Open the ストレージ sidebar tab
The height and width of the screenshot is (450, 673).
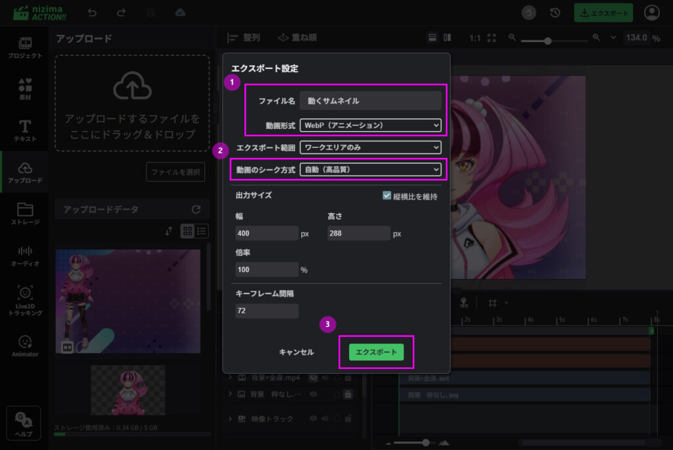tap(24, 214)
